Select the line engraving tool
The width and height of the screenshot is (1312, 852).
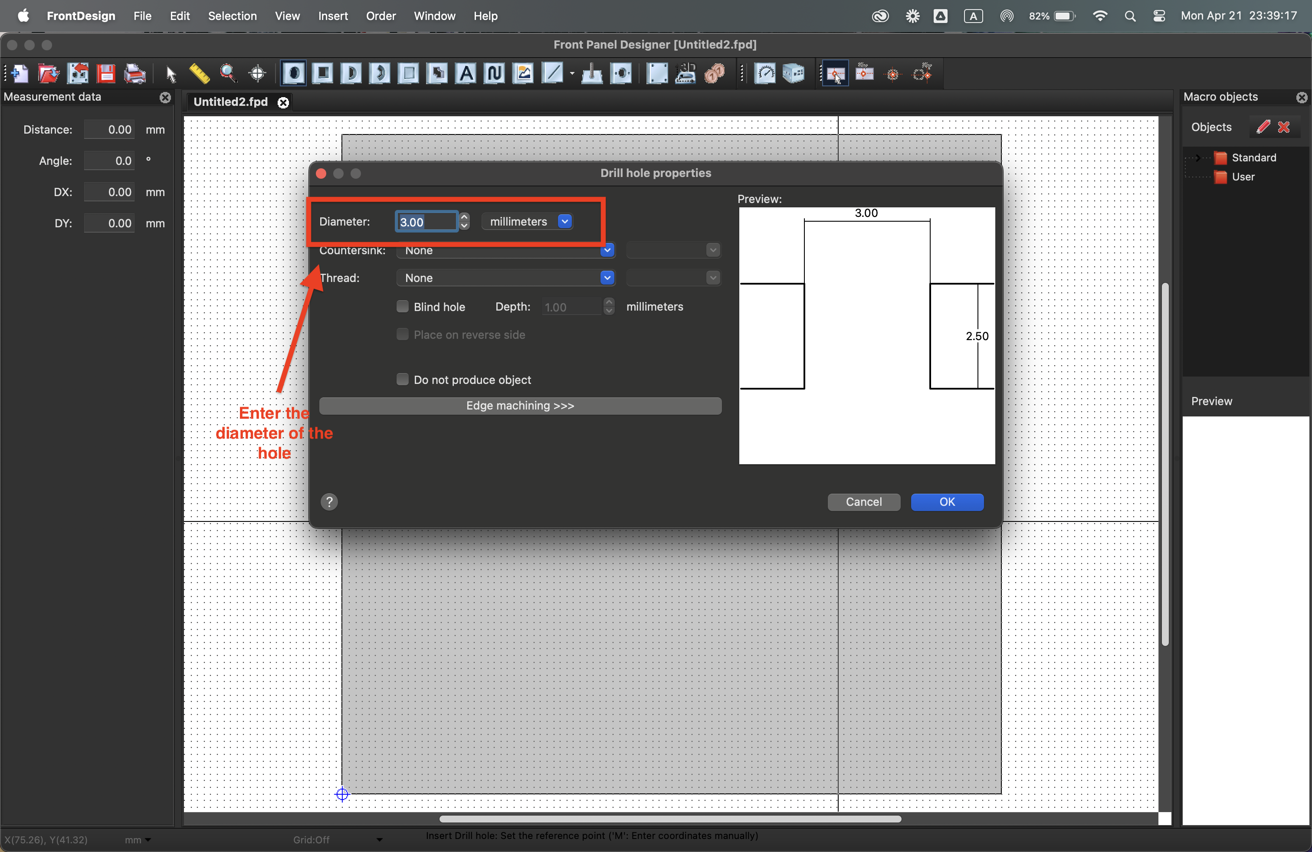[552, 73]
